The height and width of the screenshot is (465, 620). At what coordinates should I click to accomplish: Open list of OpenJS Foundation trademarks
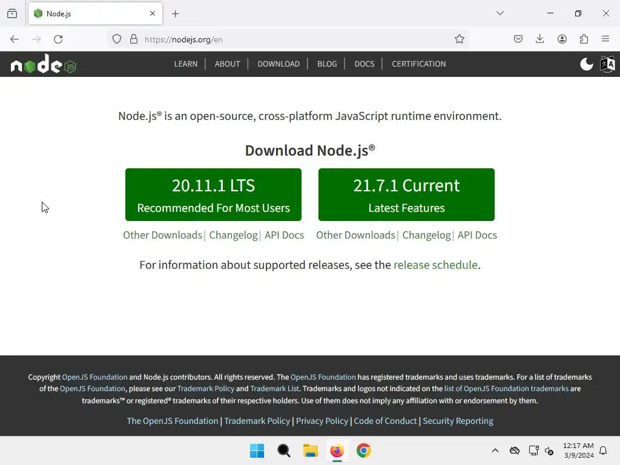pyautogui.click(x=506, y=389)
